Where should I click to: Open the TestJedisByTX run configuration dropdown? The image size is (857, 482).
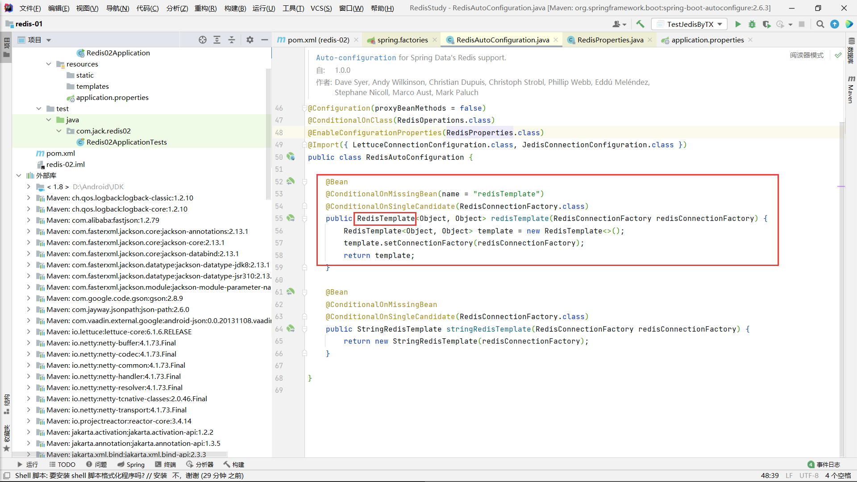[x=690, y=24]
